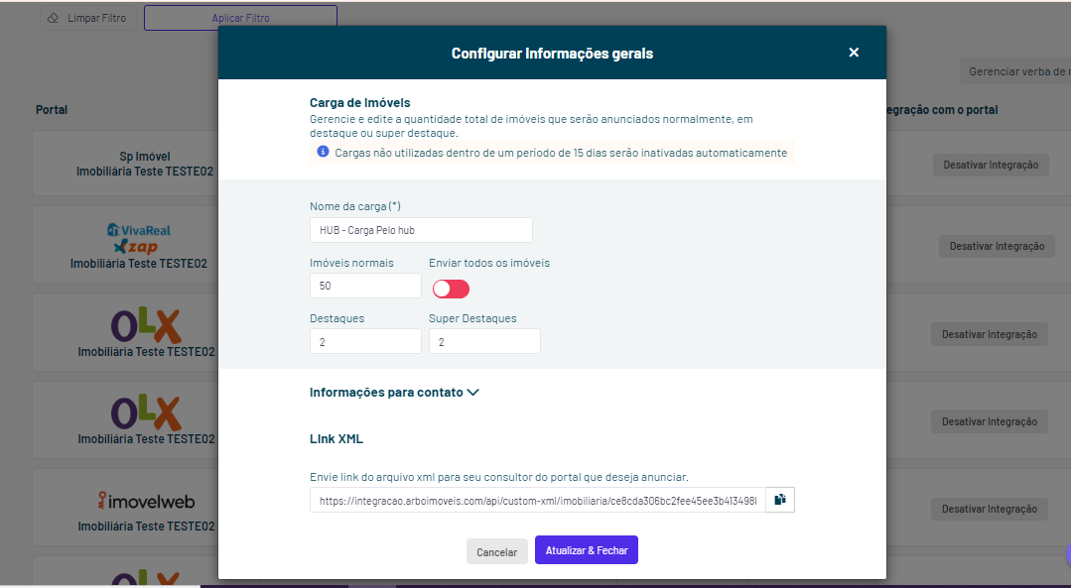This screenshot has width=1071, height=588.
Task: Click the Carga de Imóveis heading
Action: click(360, 103)
